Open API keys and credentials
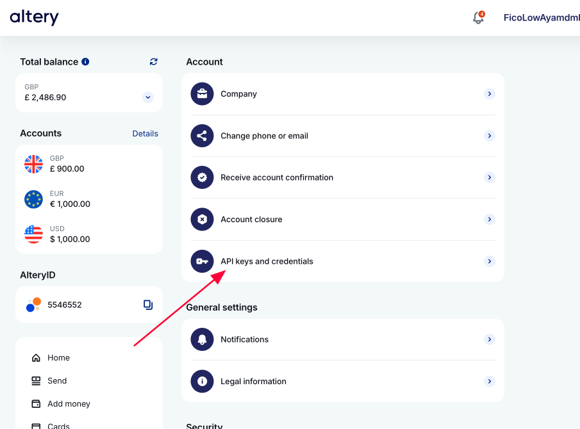Image resolution: width=580 pixels, height=429 pixels. click(343, 261)
